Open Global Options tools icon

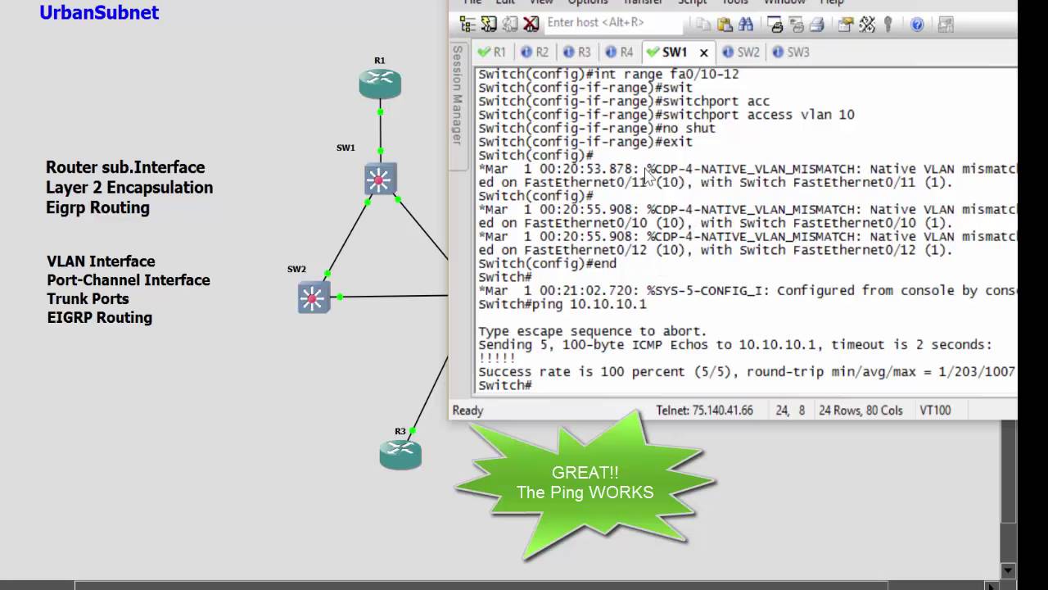point(867,25)
